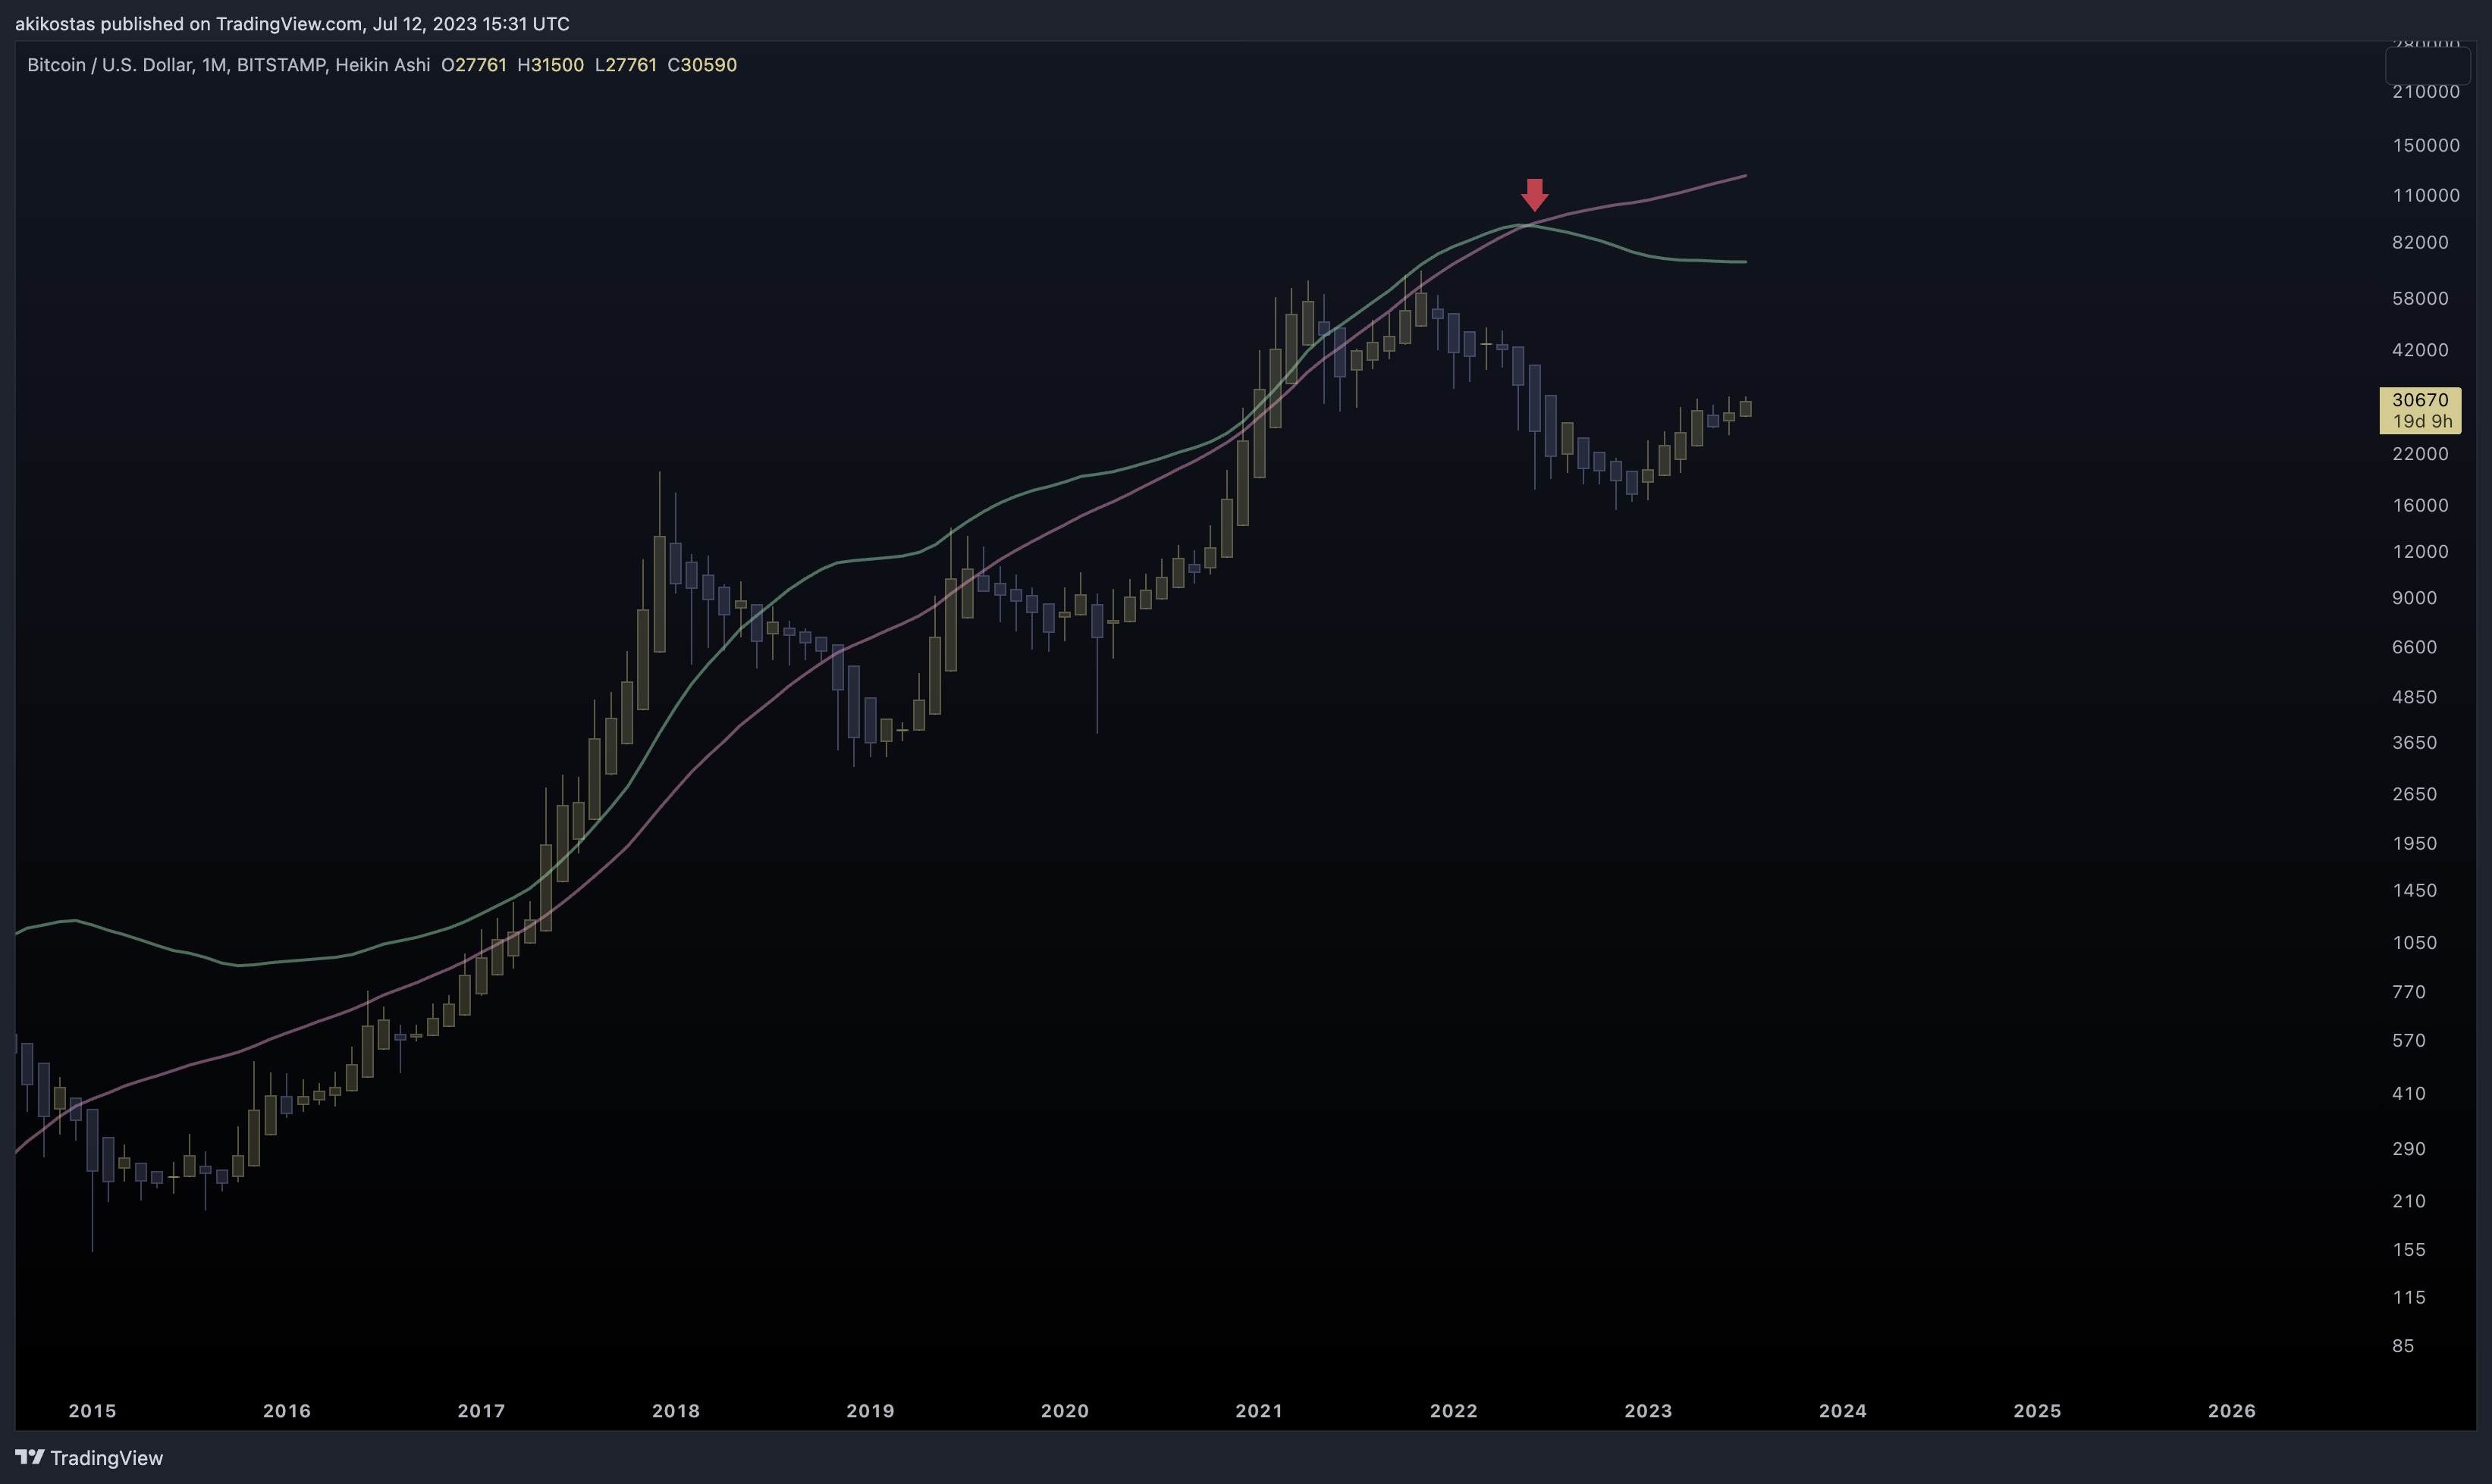This screenshot has width=2492, height=1484.
Task: Click the 82000 price axis label
Action: pos(2420,243)
